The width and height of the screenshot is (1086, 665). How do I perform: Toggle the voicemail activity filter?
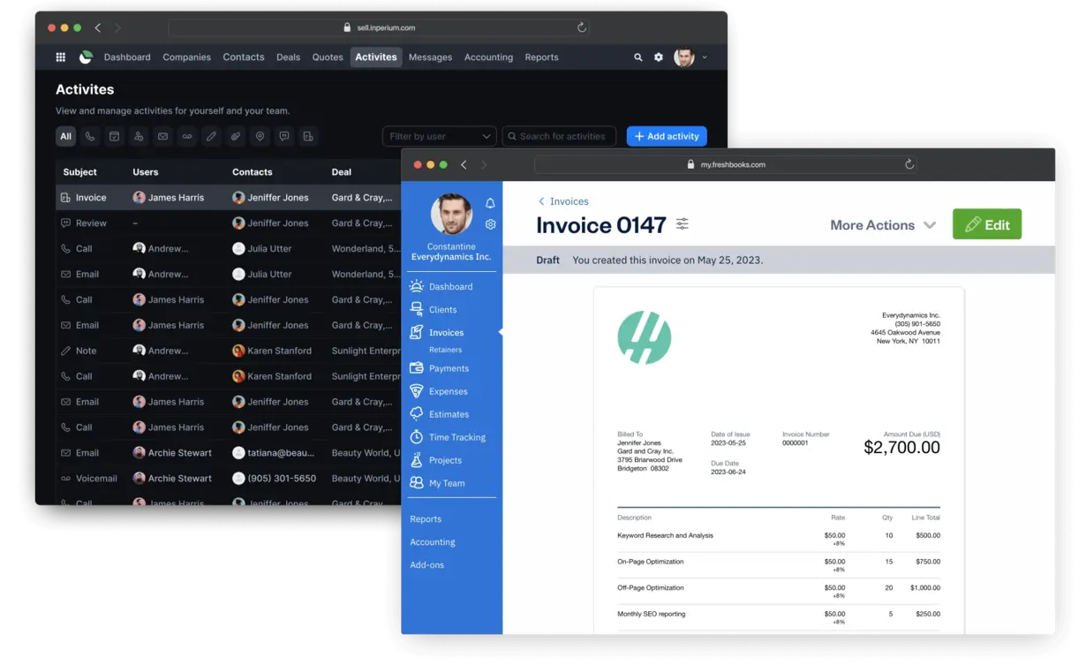tap(186, 136)
